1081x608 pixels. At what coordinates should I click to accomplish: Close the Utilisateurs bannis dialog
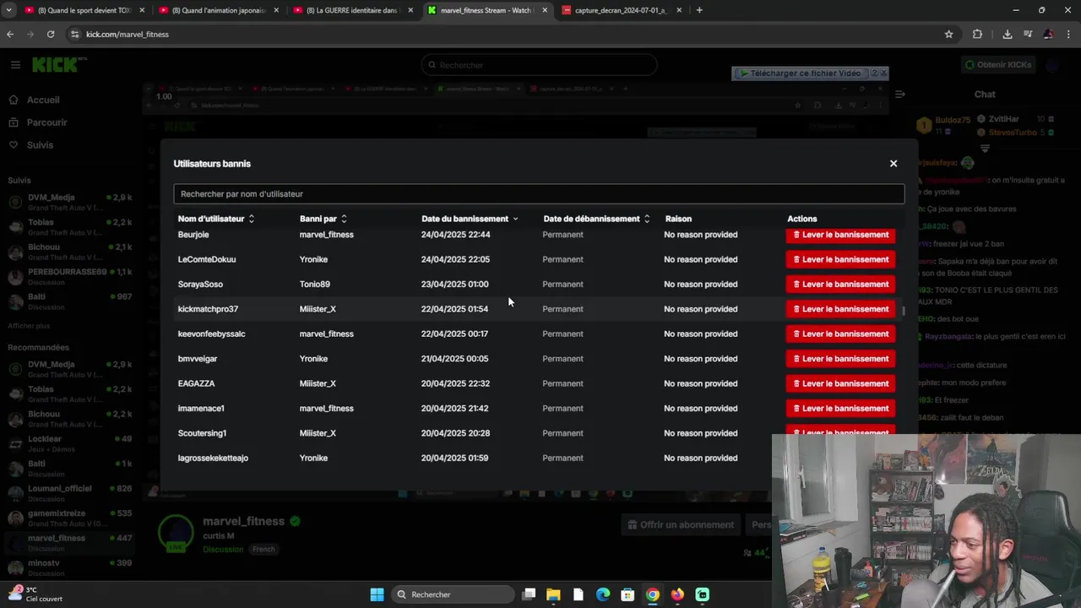point(894,164)
